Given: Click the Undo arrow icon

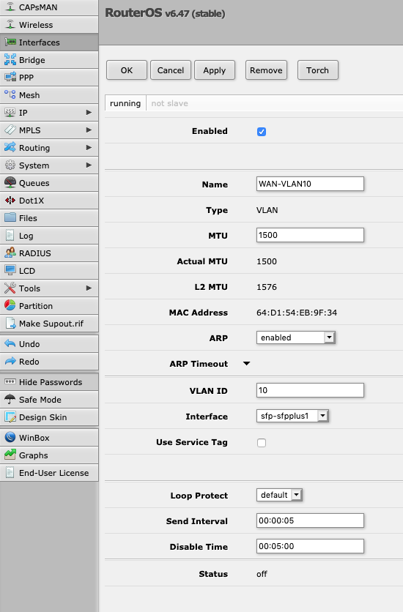Looking at the screenshot, I should point(10,344).
